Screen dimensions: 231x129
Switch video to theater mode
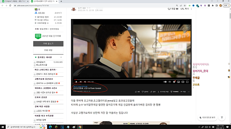[183, 82]
